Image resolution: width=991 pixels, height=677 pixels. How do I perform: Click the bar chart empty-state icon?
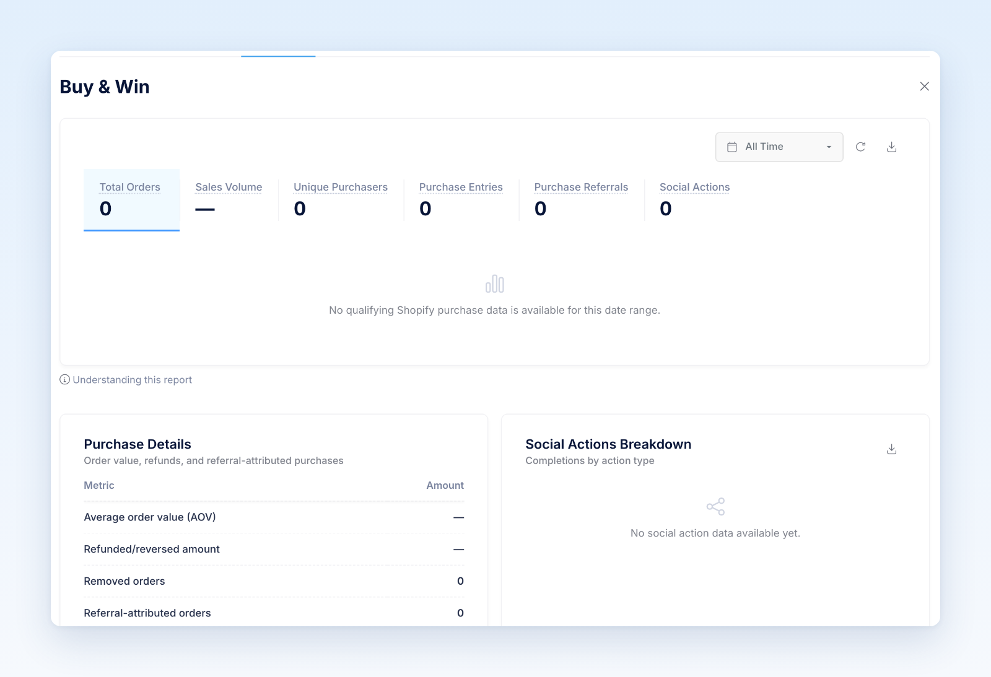tap(495, 284)
